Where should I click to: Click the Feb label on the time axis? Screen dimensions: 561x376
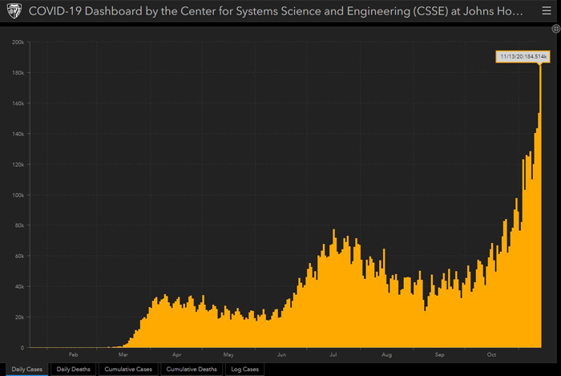74,354
